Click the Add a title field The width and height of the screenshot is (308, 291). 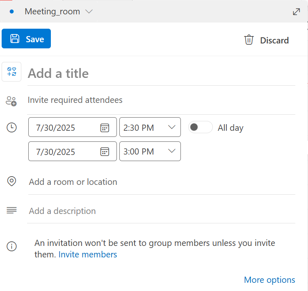click(161, 73)
